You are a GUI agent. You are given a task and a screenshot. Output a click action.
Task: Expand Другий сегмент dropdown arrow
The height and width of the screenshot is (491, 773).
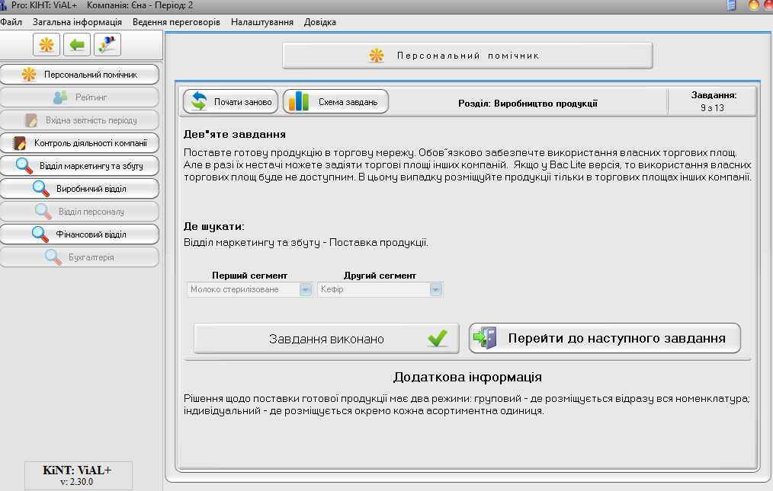point(436,289)
